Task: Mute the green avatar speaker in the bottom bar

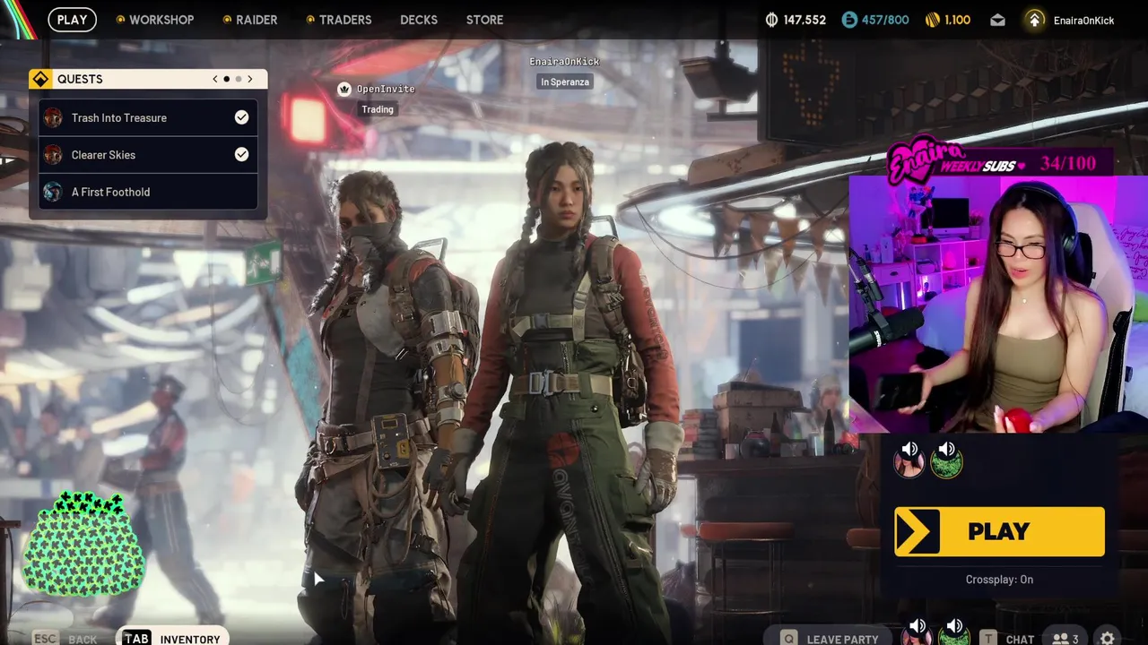Action: (x=954, y=626)
